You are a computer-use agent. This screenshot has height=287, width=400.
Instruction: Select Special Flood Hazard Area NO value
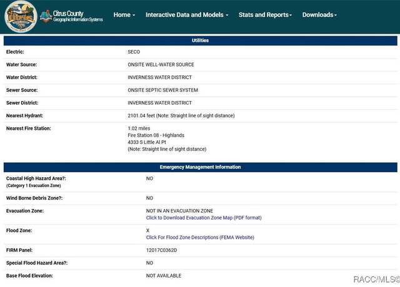(149, 263)
